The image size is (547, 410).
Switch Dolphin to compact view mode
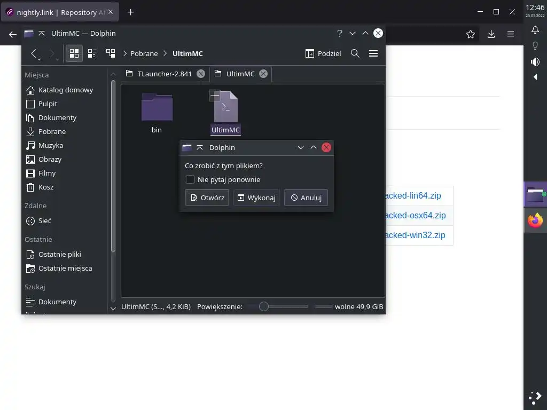click(x=92, y=53)
